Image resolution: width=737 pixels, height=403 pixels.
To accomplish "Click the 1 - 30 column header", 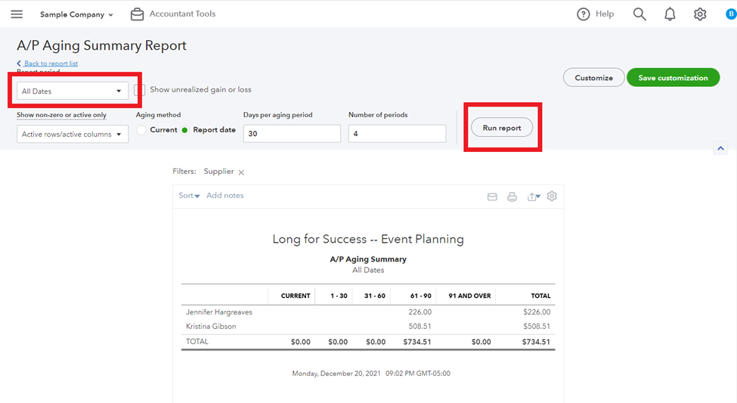I will pyautogui.click(x=339, y=296).
